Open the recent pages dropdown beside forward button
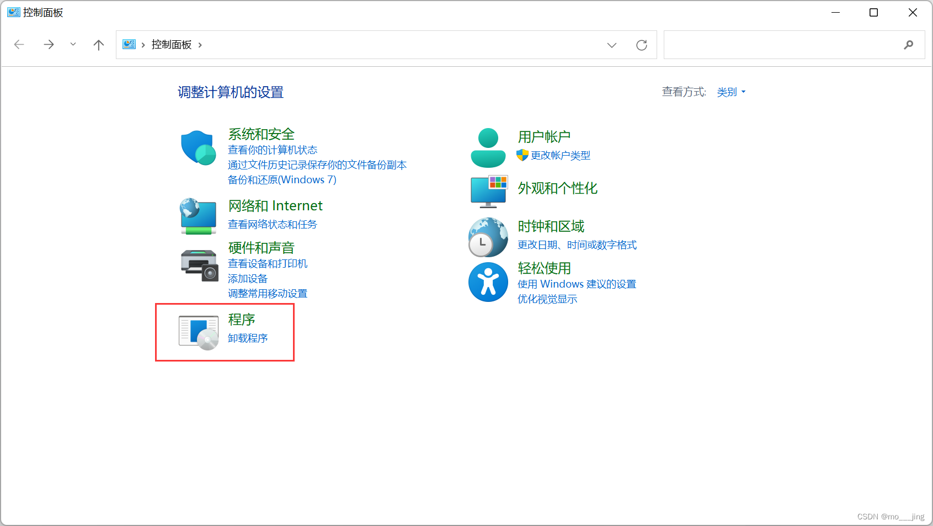 click(73, 44)
